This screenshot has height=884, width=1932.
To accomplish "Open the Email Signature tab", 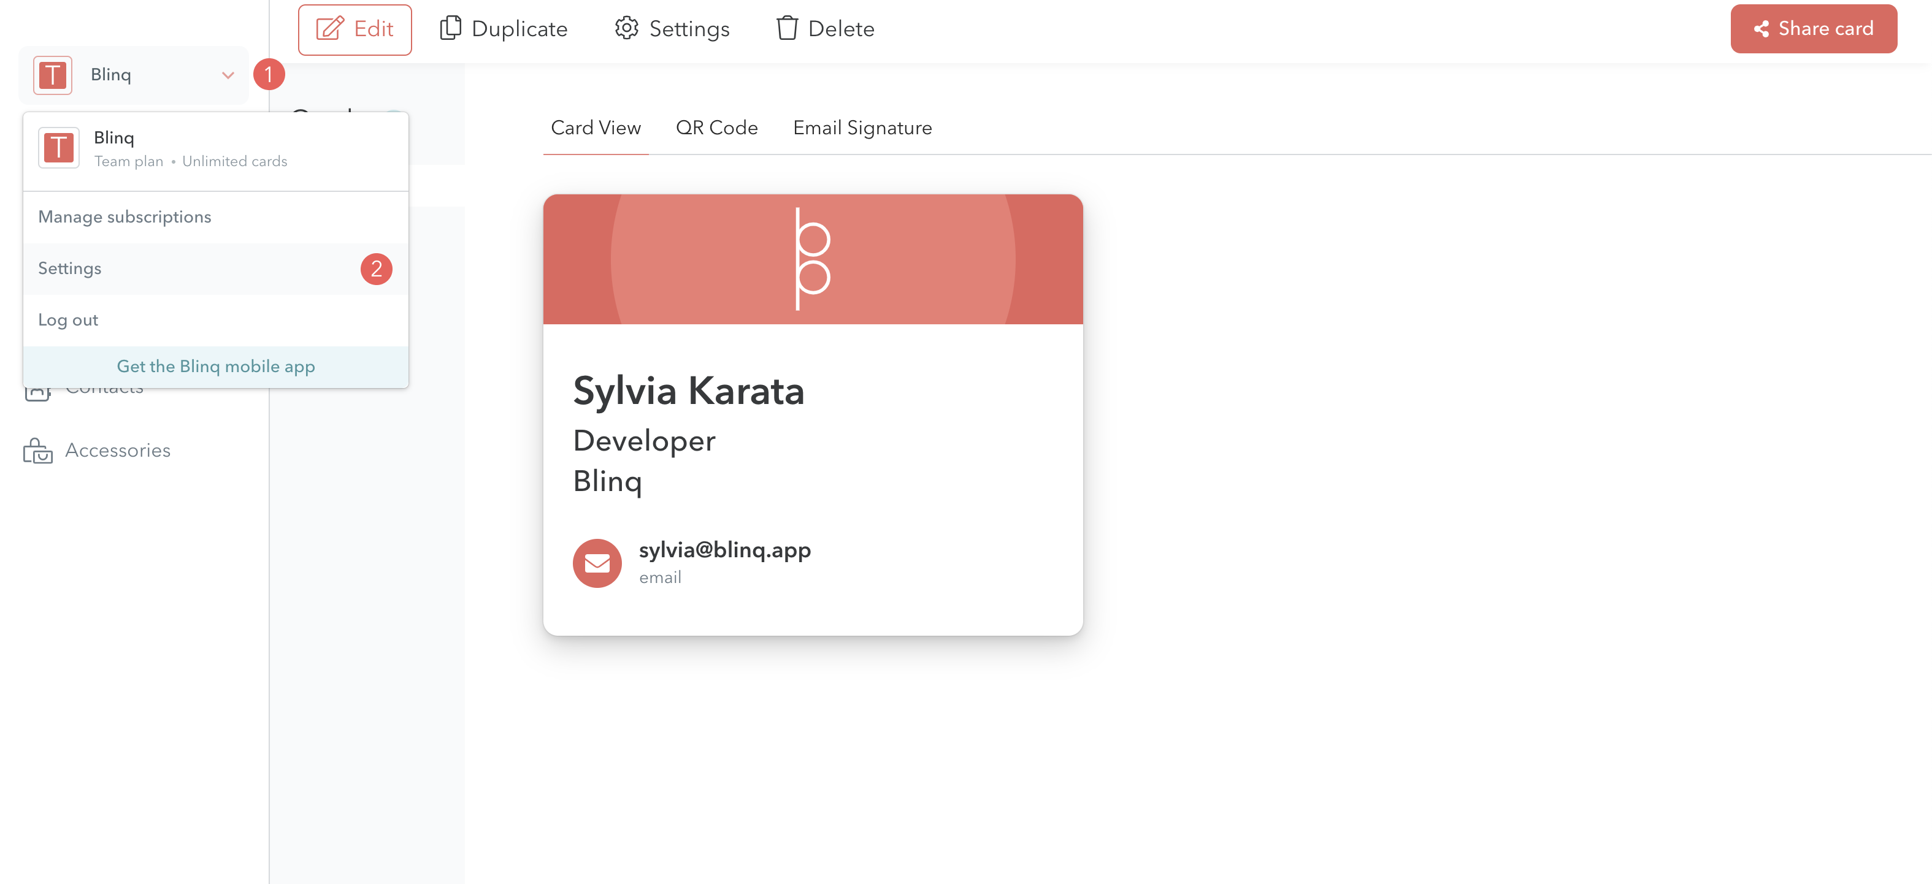I will point(862,128).
